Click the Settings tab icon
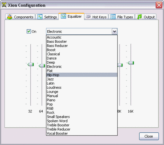This screenshot has width=164, height=145. pyautogui.click(x=40, y=17)
